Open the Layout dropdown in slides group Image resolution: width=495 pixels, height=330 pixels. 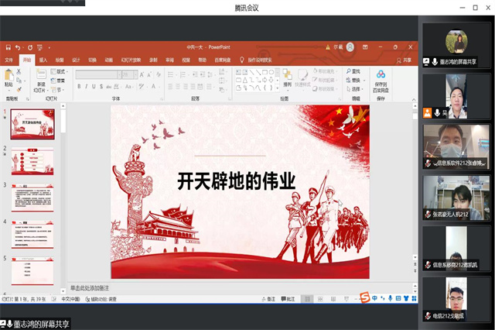60,71
